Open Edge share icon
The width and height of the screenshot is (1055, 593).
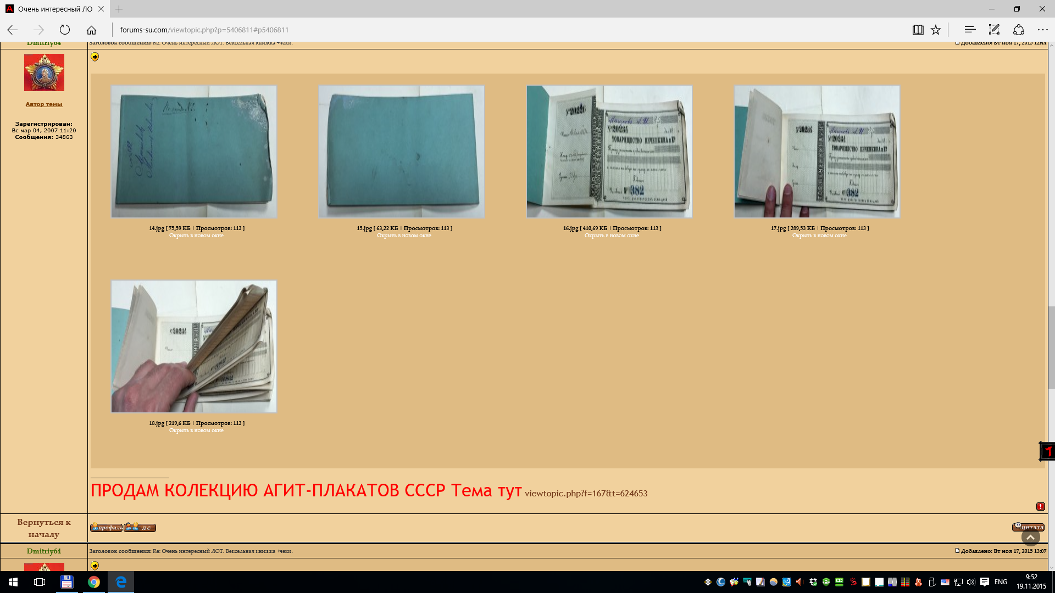[x=1019, y=30]
